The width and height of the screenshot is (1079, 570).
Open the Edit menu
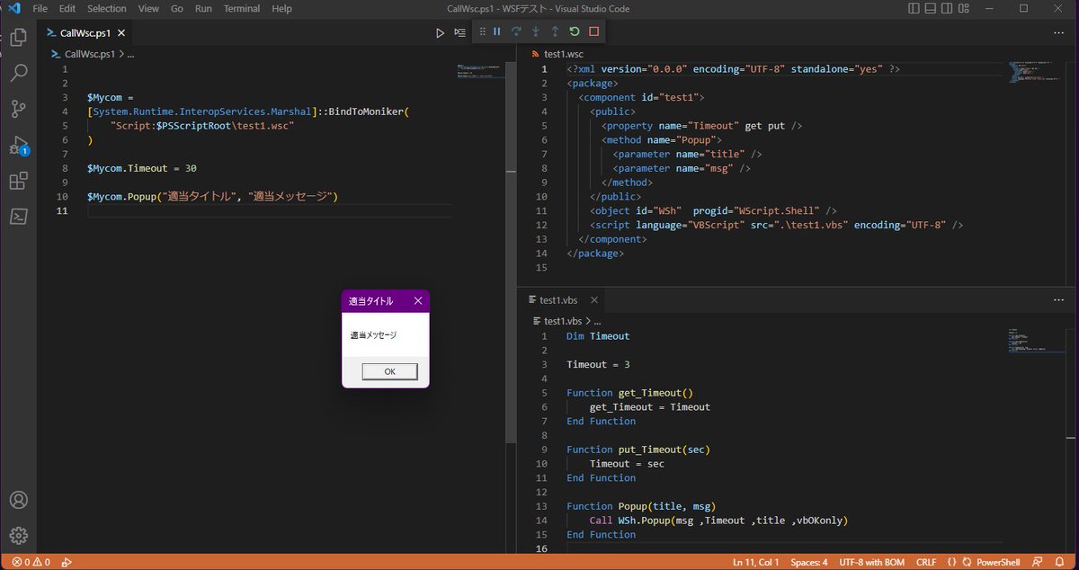pos(67,8)
